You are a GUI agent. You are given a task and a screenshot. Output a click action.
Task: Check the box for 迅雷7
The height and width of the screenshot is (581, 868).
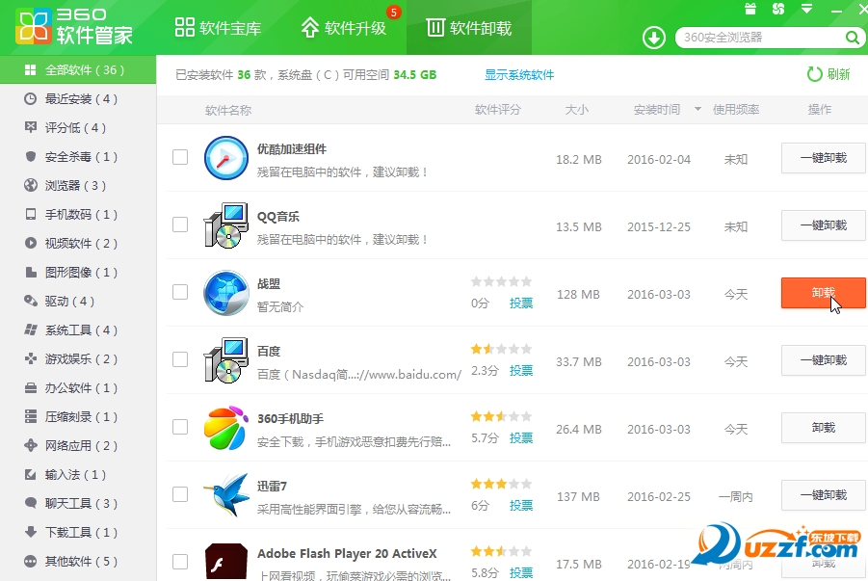click(180, 494)
